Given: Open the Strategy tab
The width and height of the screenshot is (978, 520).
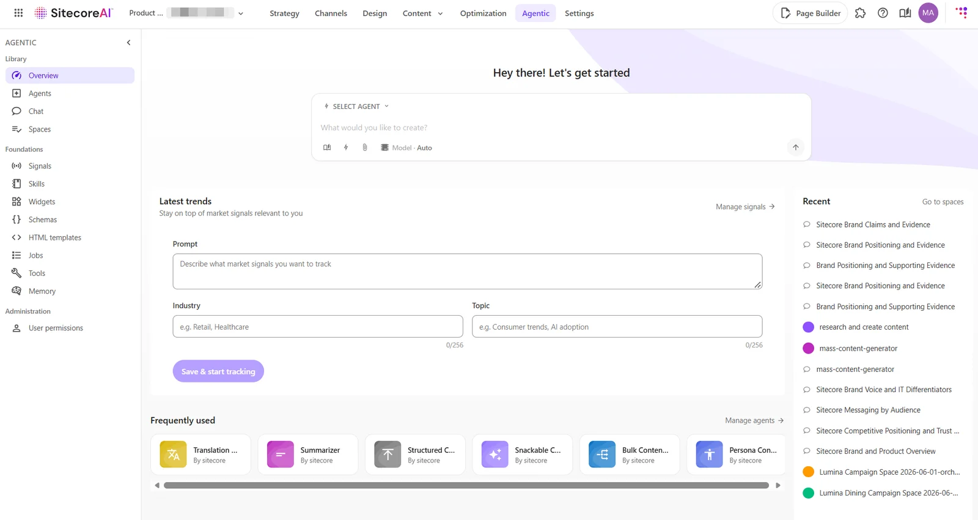Looking at the screenshot, I should (284, 13).
